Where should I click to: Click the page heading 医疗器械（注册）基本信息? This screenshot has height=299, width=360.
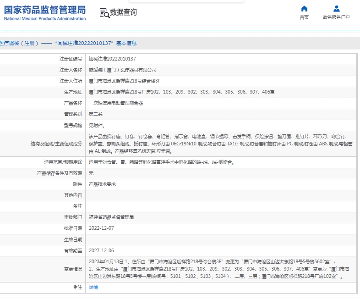point(68,43)
